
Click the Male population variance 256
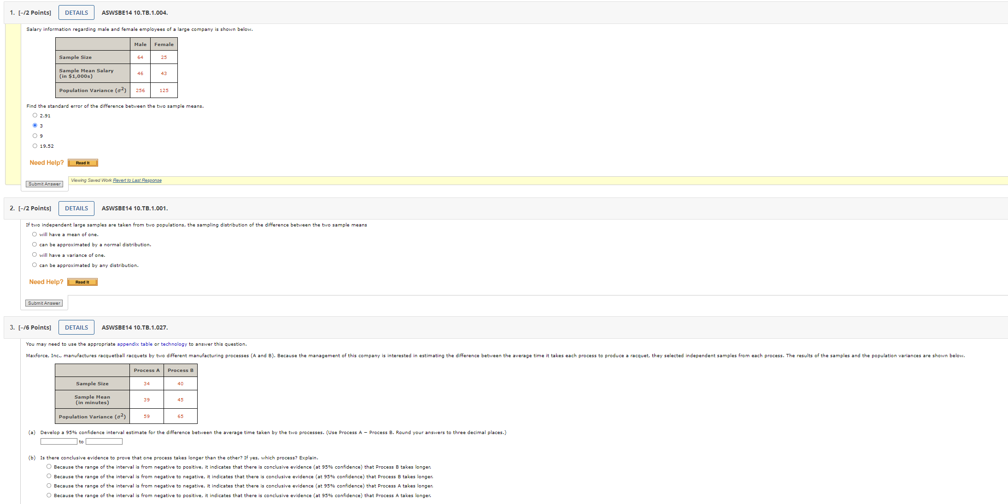141,91
